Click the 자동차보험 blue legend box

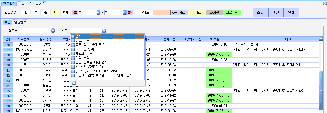click(x=179, y=13)
